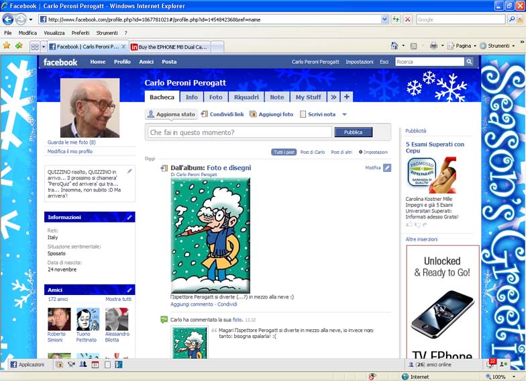Open the 26 amici online chat list
The height and width of the screenshot is (381, 526).
[429, 364]
